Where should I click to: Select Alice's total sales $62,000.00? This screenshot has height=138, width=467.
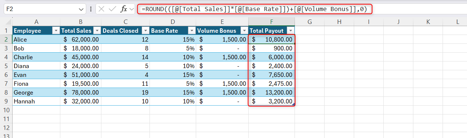tap(81, 39)
